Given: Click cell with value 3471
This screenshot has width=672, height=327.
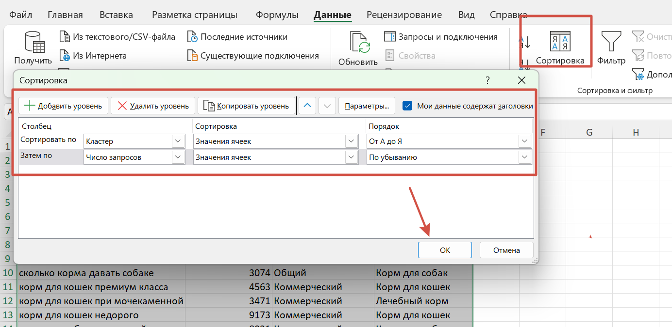Looking at the screenshot, I should pos(229,301).
